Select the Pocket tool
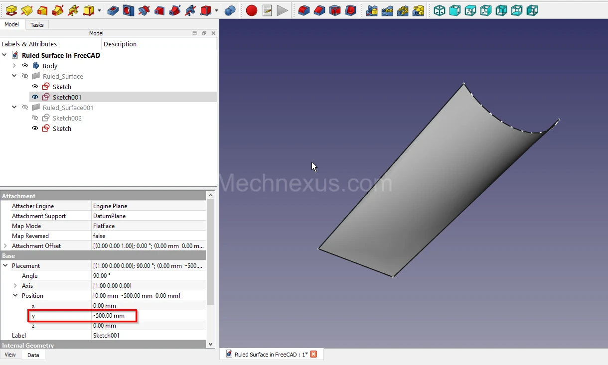This screenshot has height=365, width=608. [x=113, y=10]
